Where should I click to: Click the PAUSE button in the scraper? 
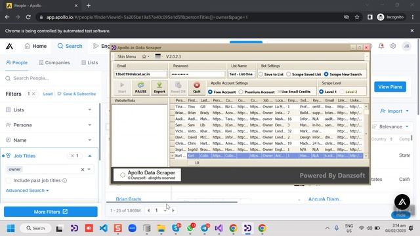click(x=140, y=87)
